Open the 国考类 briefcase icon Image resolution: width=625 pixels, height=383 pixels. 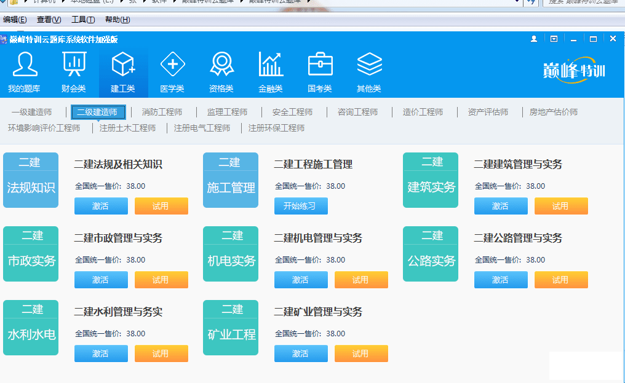[320, 65]
